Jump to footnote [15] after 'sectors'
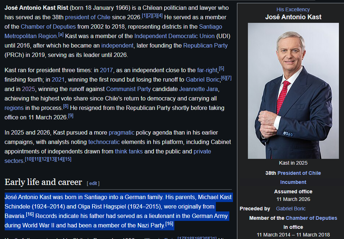This screenshot has height=239, width=344. pos(67,159)
